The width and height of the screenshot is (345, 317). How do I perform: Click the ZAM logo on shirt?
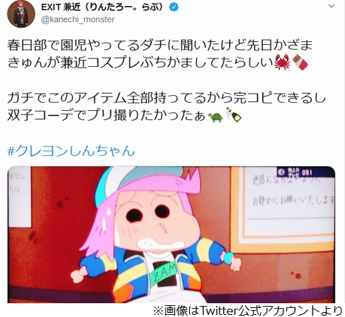point(164,272)
